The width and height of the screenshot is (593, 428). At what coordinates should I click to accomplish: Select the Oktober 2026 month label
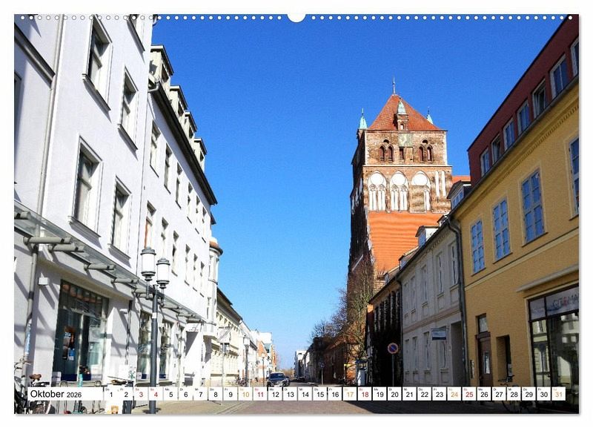(56, 394)
